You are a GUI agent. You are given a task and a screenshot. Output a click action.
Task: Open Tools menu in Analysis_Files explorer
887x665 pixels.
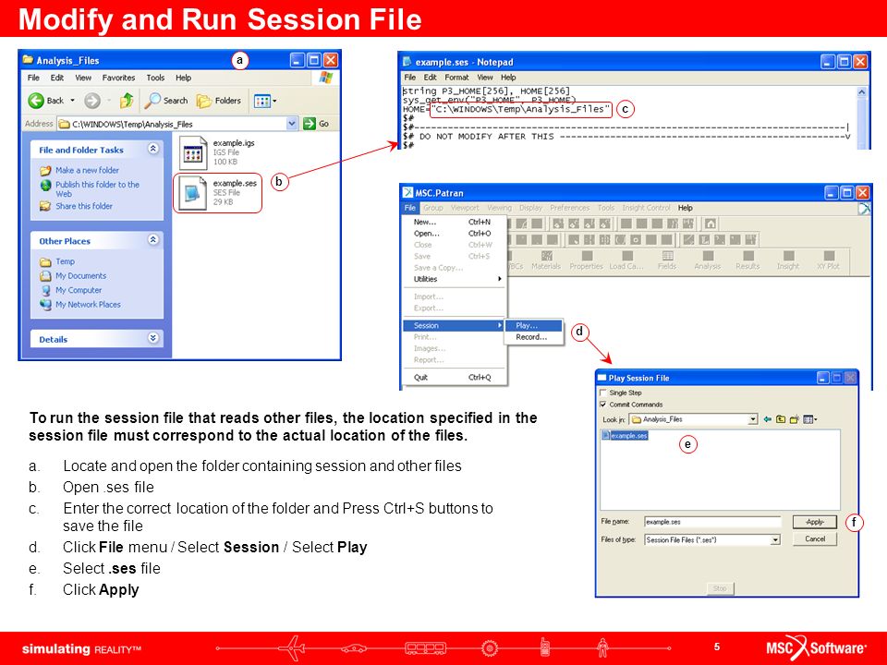point(155,78)
